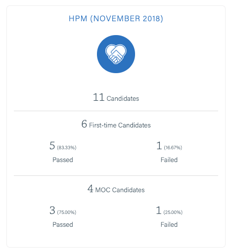Click the 25.00% MOC failed percentage

[173, 212]
